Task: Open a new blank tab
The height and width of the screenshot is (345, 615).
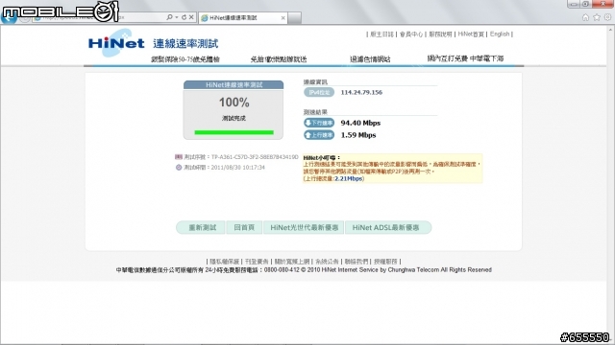Action: pos(295,18)
